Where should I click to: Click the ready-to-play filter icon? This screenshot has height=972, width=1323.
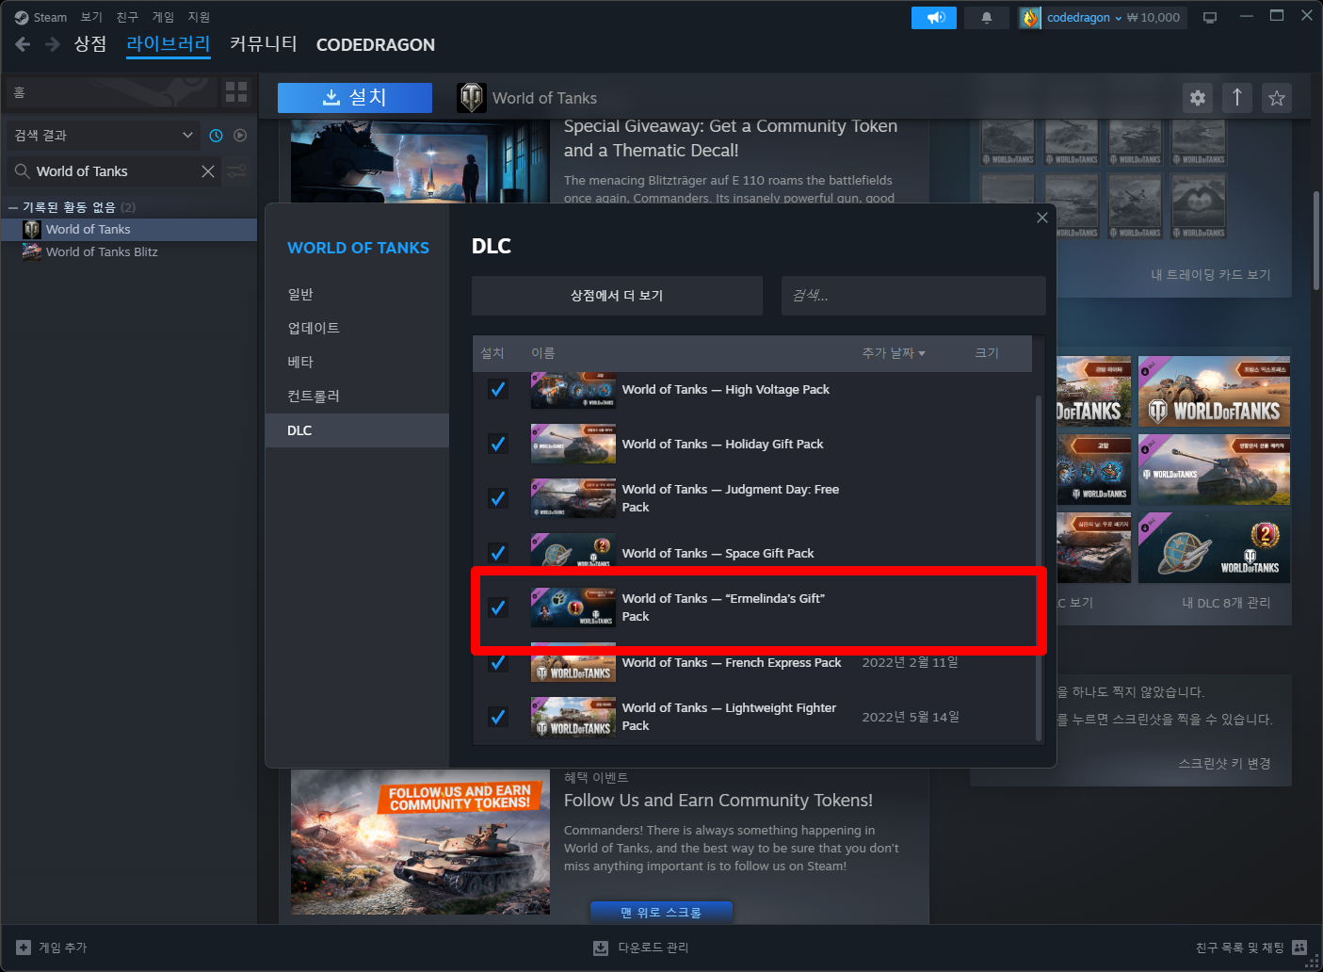tap(240, 136)
